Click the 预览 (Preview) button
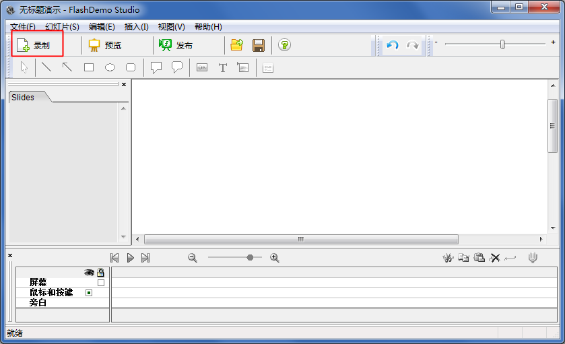The image size is (565, 344). [x=106, y=45]
